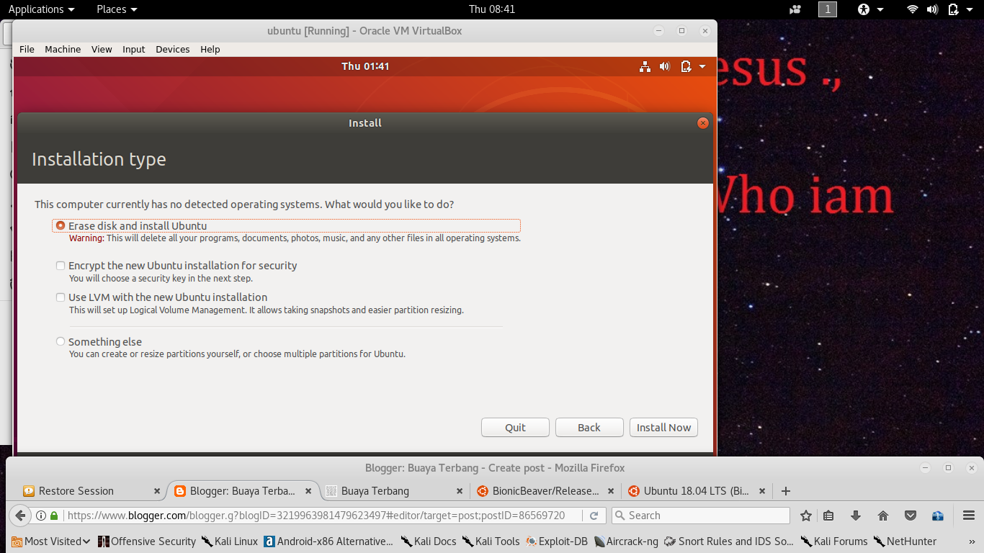Enable encryption for the new Ubuntu installation
This screenshot has width=984, height=553.
point(60,265)
